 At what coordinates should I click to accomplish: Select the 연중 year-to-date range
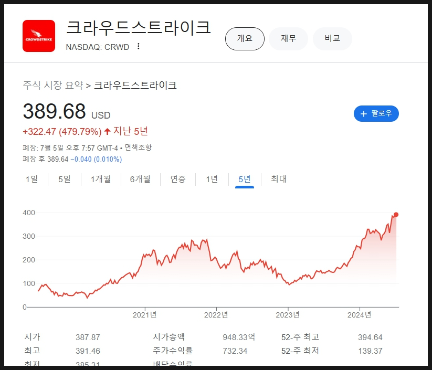[x=178, y=179]
